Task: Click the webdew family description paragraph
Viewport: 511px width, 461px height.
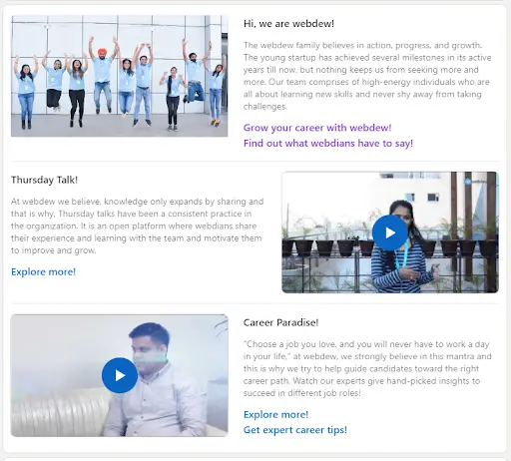Action: (x=367, y=76)
